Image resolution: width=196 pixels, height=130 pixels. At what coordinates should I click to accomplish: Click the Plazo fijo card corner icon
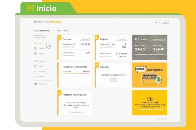pos(97,65)
